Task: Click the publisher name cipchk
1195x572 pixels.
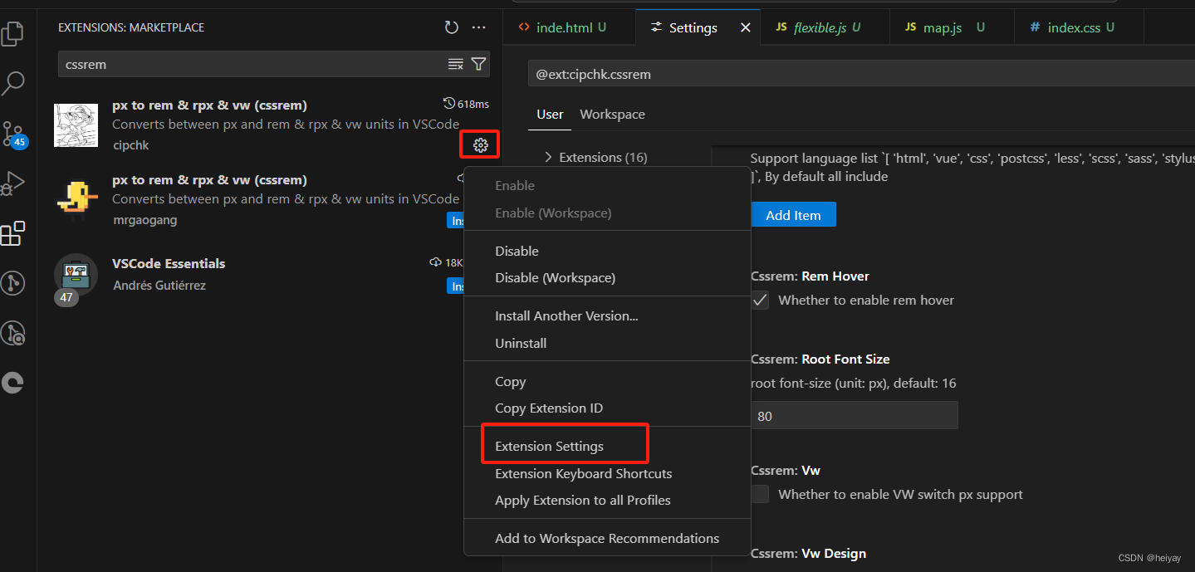Action: click(x=130, y=145)
